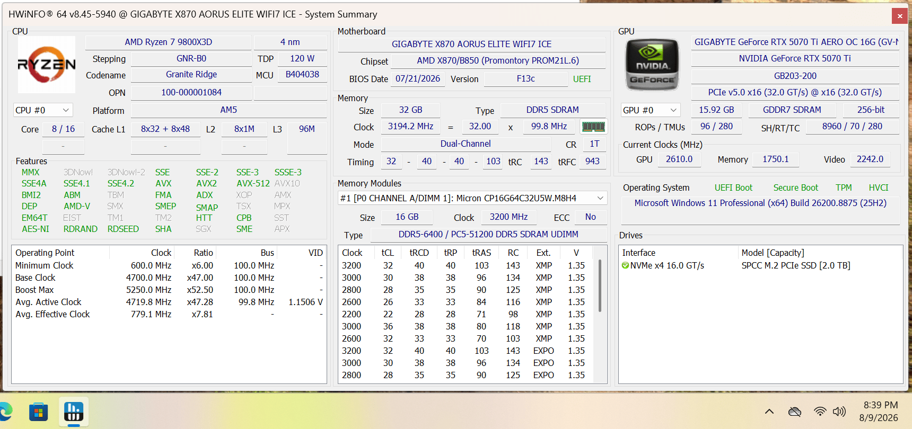Viewport: 912px width, 429px height.
Task: Select the OPN value 100-000001084
Action: coord(191,93)
